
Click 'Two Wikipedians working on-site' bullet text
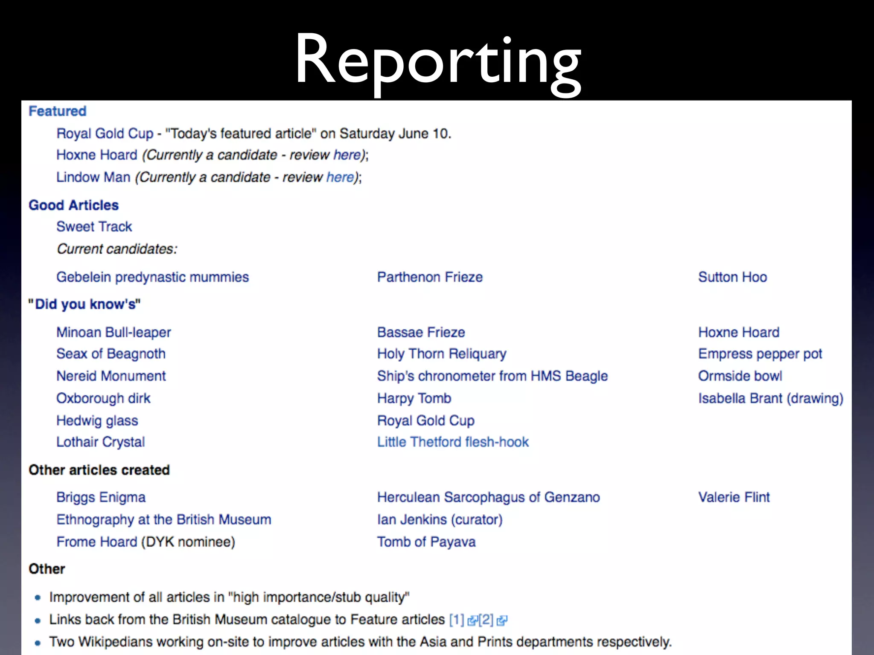coord(360,642)
